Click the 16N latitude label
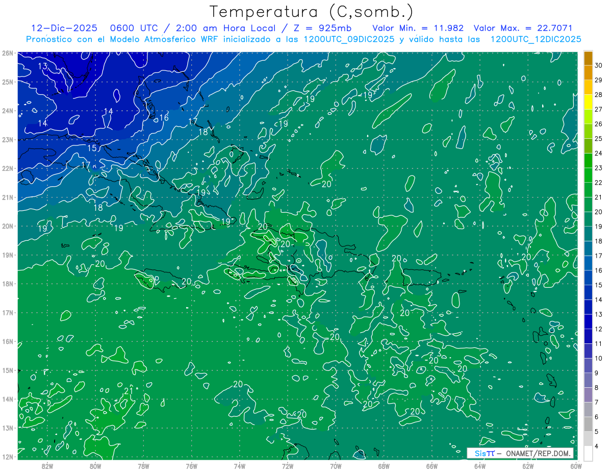This screenshot has width=612, height=473. [7, 341]
